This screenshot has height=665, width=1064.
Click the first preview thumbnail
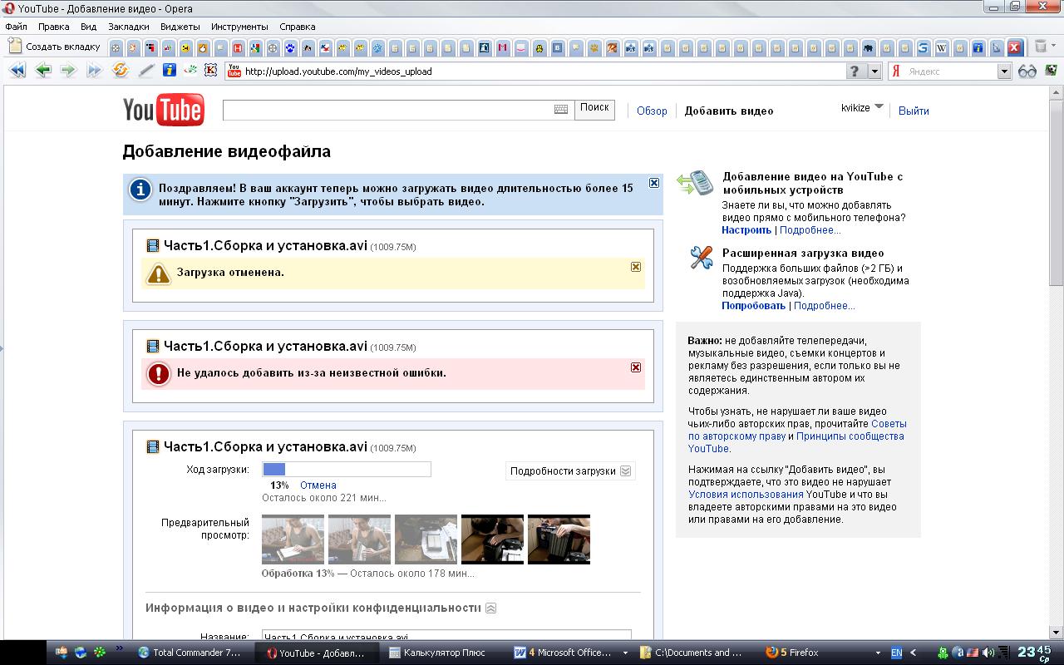click(293, 539)
